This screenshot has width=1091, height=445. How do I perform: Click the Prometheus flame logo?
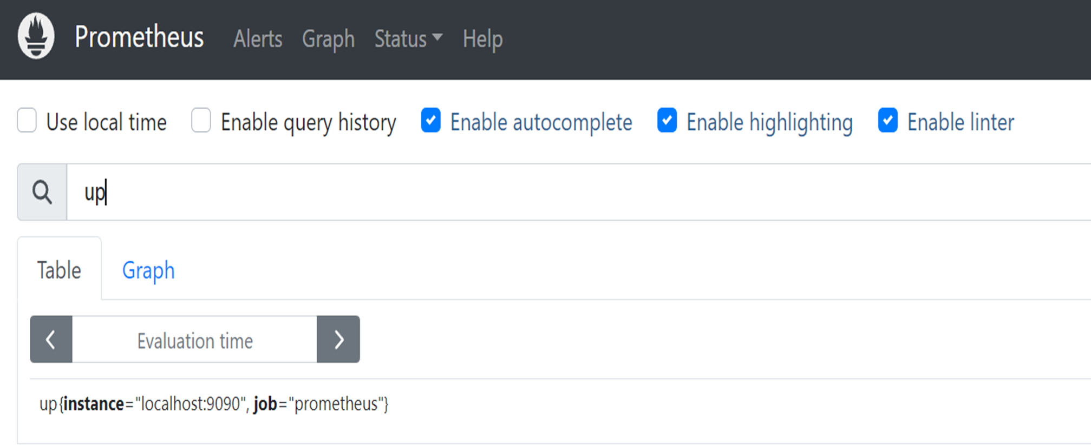click(36, 36)
